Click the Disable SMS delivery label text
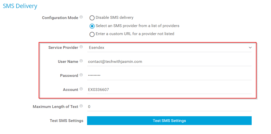 [x=115, y=18]
